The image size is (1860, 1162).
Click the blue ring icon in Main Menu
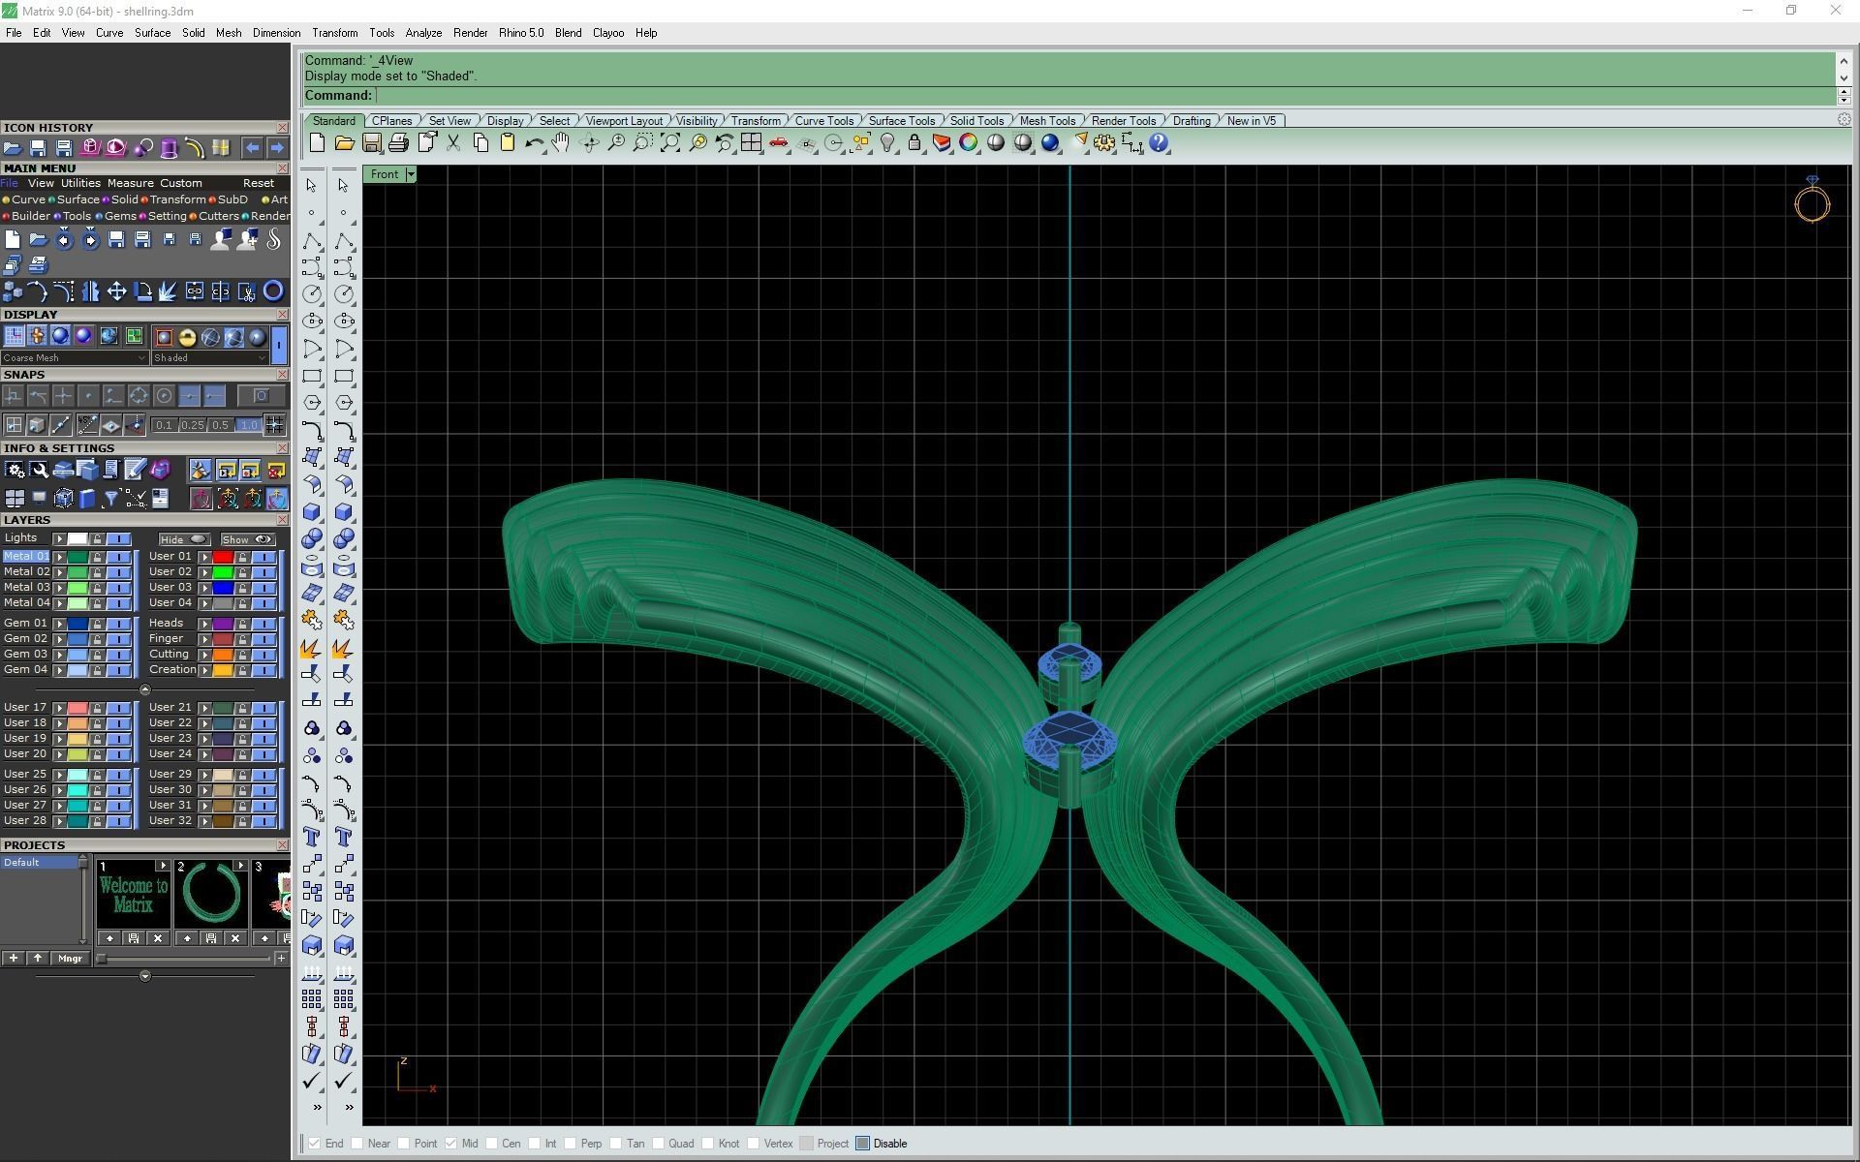[274, 291]
